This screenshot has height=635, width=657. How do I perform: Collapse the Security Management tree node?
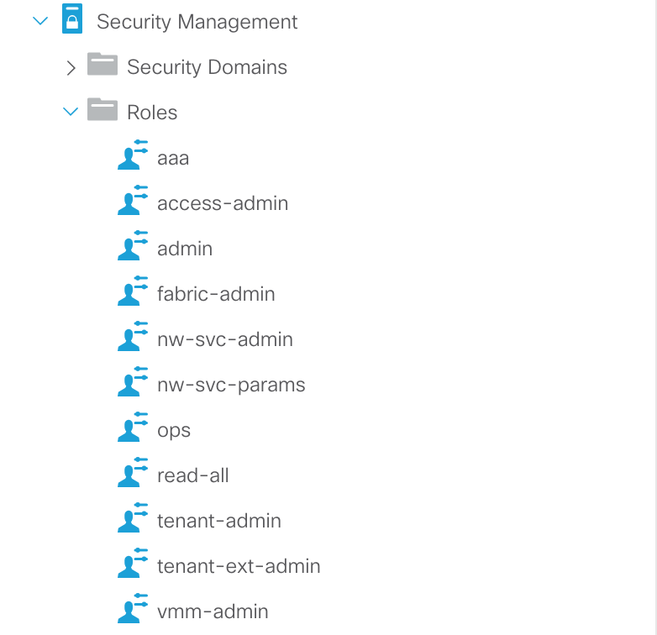[x=40, y=22]
